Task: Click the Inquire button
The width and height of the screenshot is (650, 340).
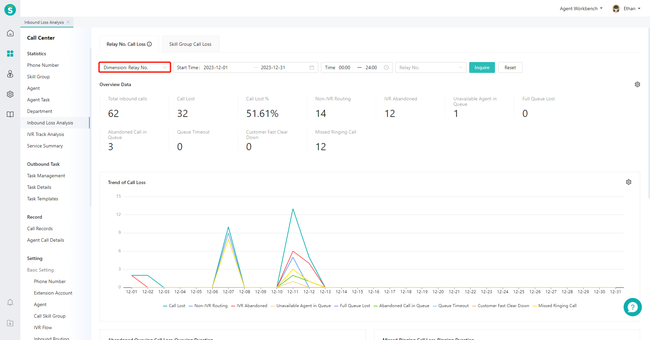Action: tap(482, 67)
